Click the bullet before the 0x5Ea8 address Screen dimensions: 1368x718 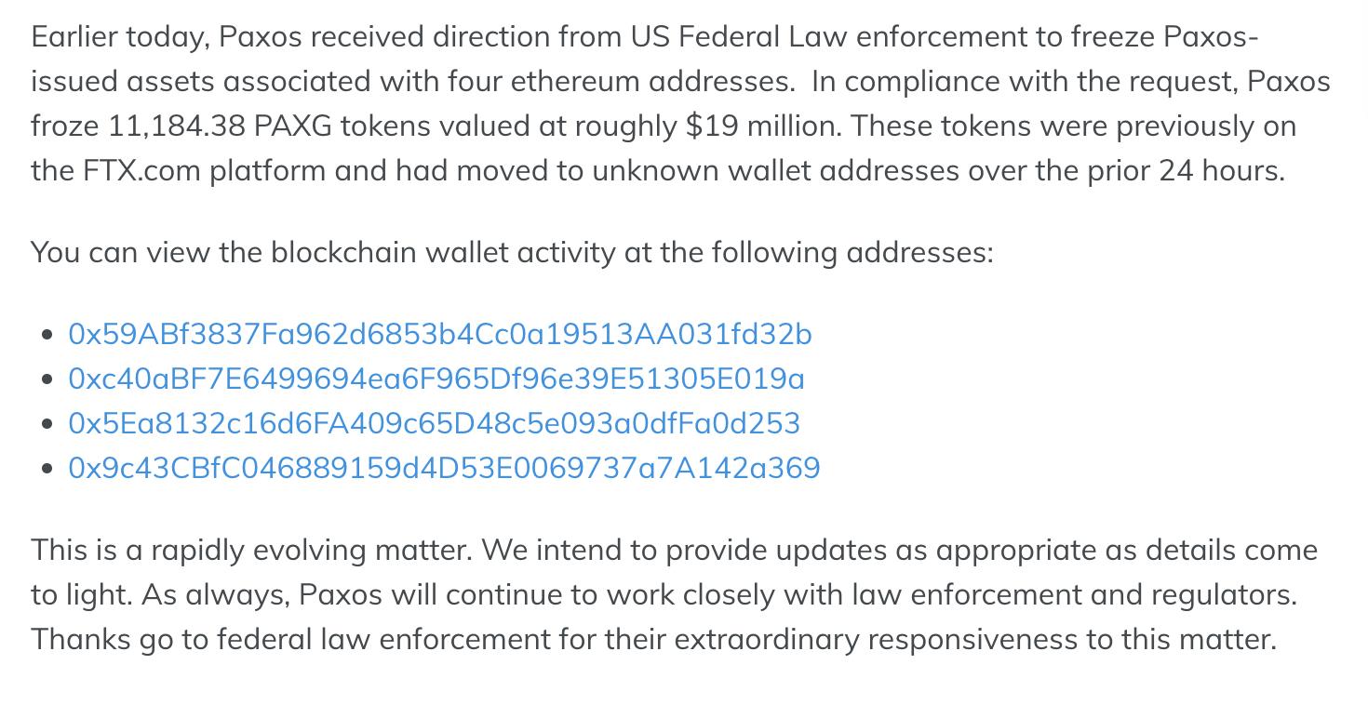[x=47, y=424]
